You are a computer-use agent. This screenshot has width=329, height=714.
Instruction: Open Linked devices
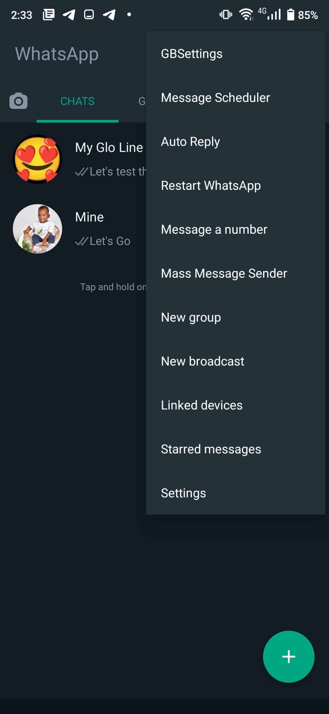click(202, 405)
